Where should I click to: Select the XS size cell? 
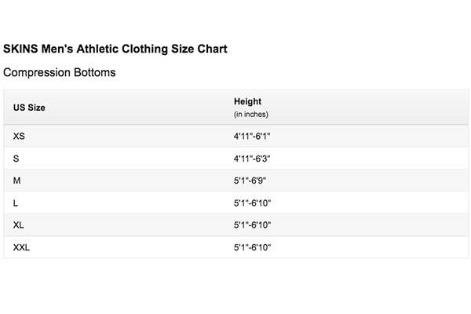pyautogui.click(x=19, y=136)
